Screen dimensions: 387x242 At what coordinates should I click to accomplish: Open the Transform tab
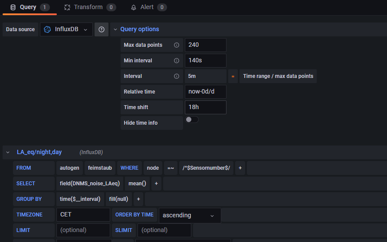90,7
